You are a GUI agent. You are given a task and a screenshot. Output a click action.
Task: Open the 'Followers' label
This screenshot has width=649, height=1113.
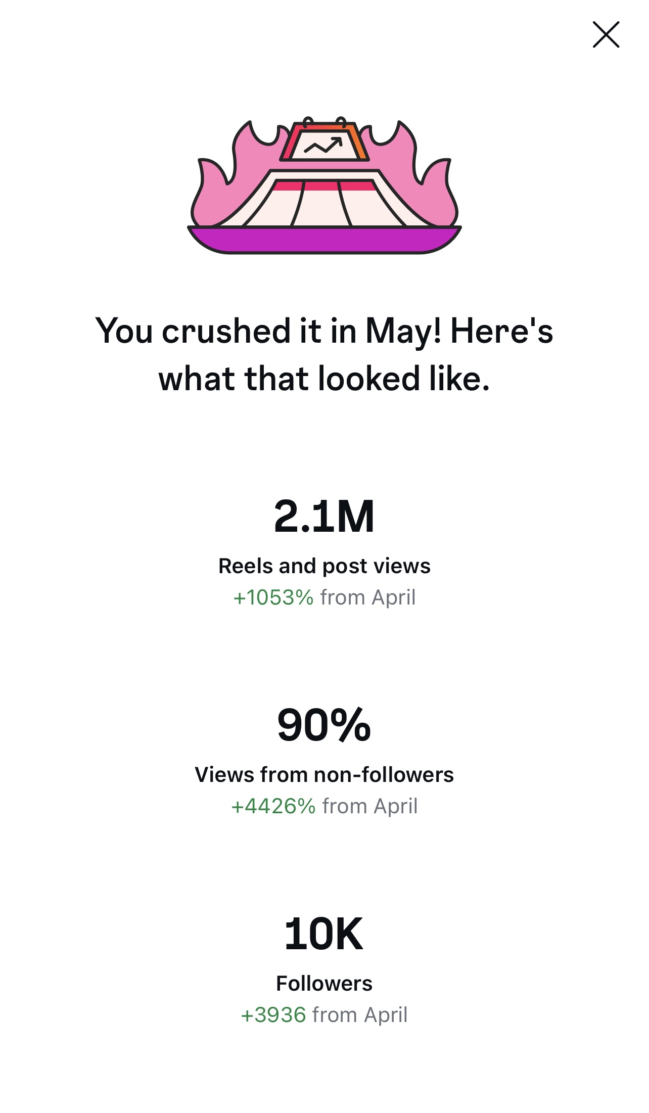click(x=324, y=984)
